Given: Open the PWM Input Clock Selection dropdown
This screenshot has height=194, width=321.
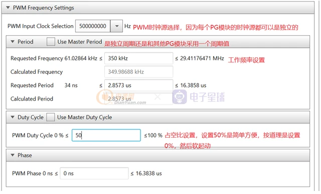Looking at the screenshot, I should [x=117, y=26].
